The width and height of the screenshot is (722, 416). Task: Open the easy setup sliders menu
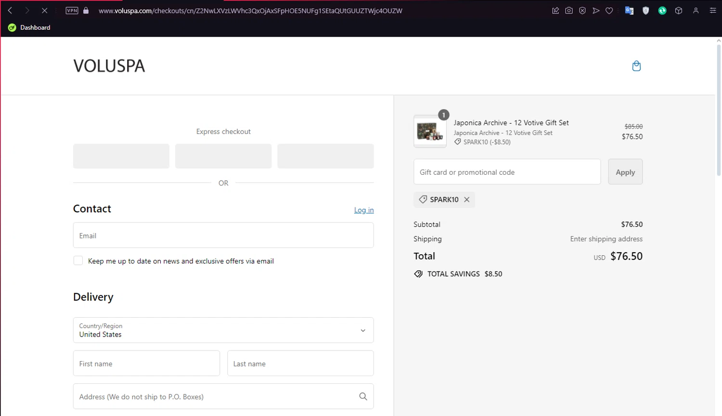713,11
